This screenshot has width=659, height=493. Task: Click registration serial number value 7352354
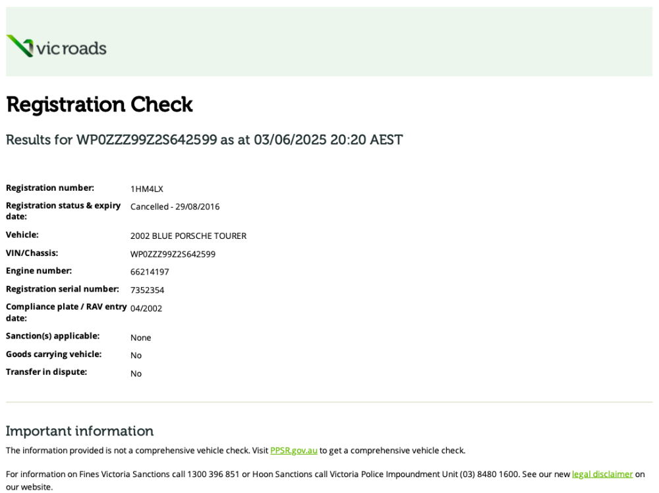[147, 290]
